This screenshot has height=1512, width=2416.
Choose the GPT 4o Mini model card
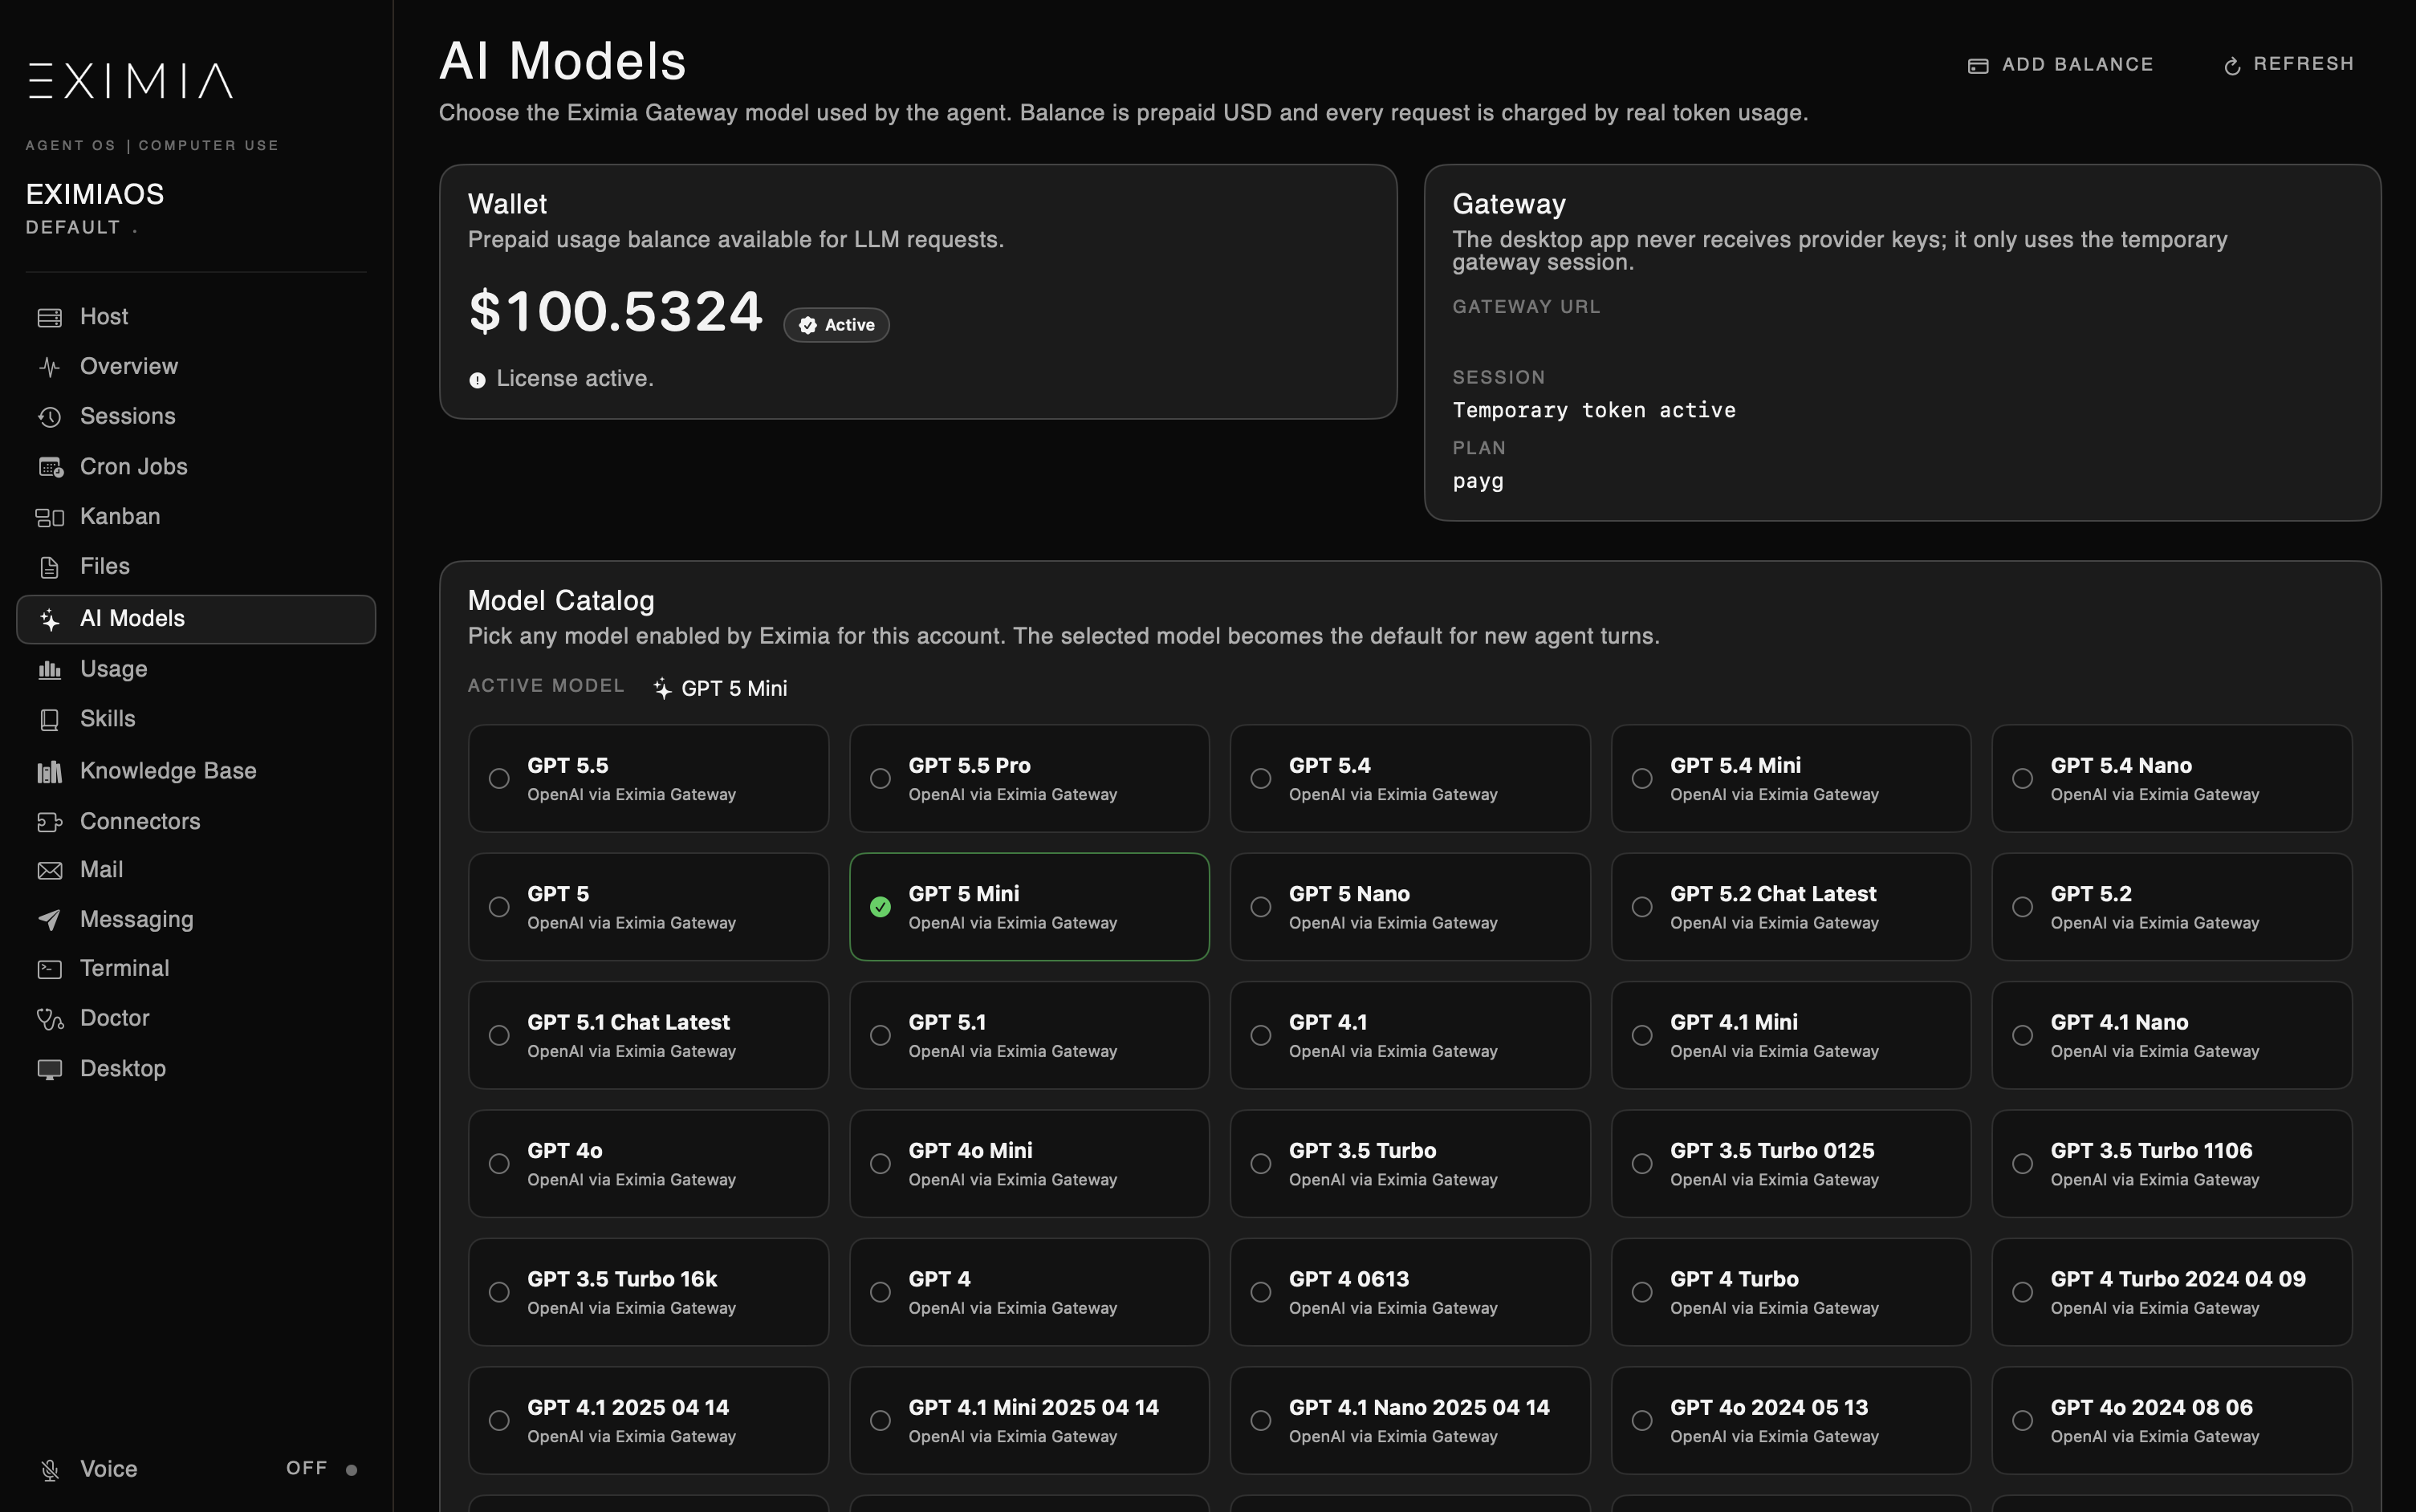[x=1029, y=1164]
